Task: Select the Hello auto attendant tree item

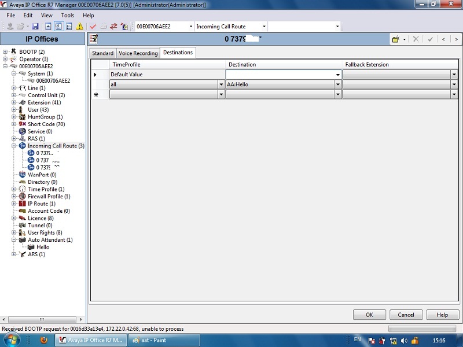Action: pos(43,248)
